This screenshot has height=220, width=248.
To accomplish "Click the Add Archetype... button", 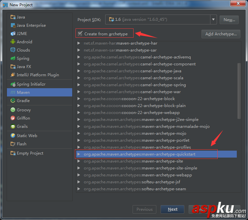I will (x=221, y=34).
